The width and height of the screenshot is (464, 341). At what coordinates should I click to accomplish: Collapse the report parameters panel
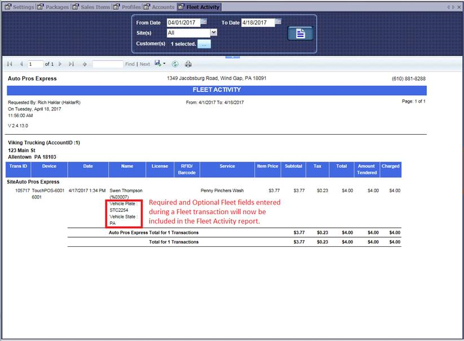(232, 56)
